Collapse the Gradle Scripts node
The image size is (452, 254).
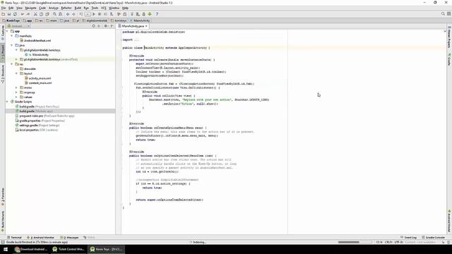(8, 102)
